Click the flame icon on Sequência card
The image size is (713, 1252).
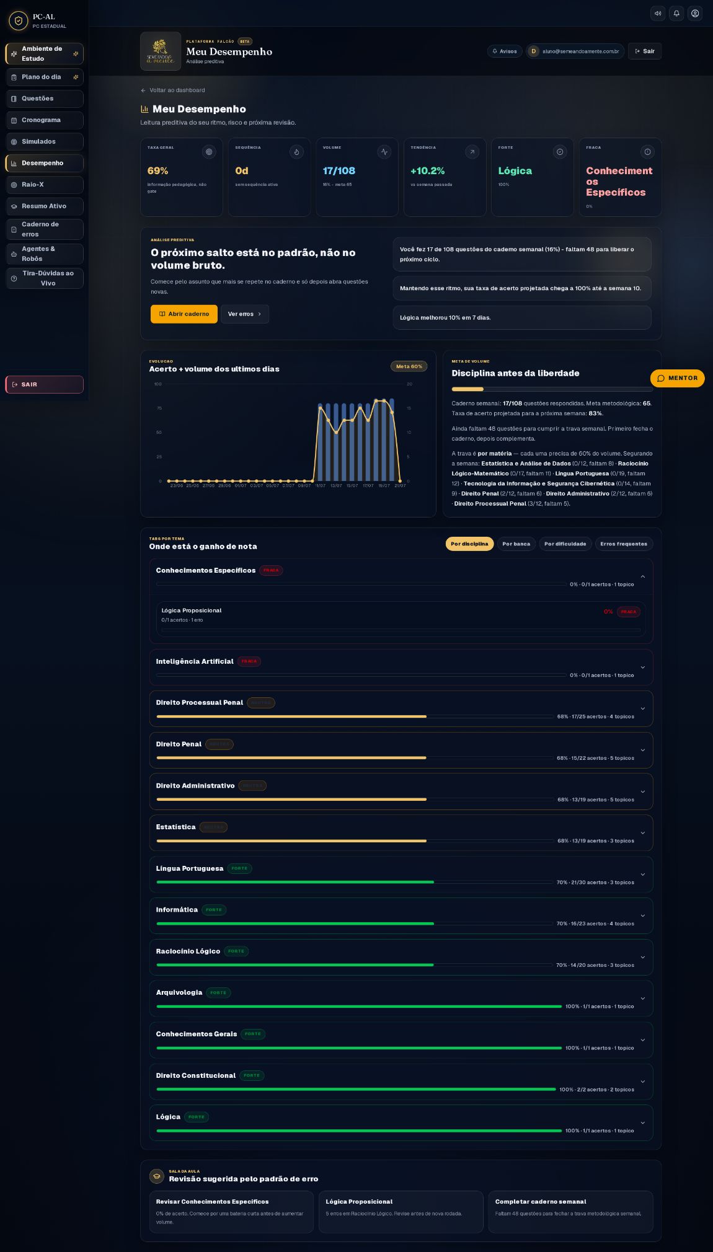[x=296, y=152]
